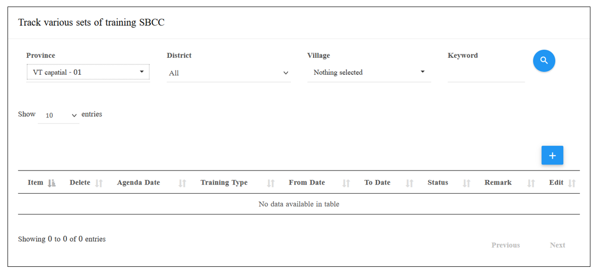
Task: Click sort arrows for Agenda Date column
Action: point(182,183)
